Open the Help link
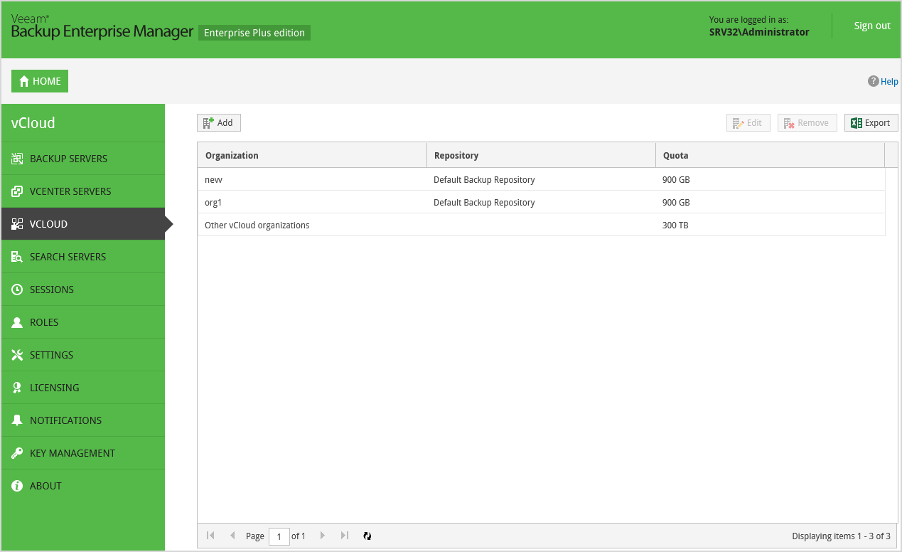 (889, 82)
